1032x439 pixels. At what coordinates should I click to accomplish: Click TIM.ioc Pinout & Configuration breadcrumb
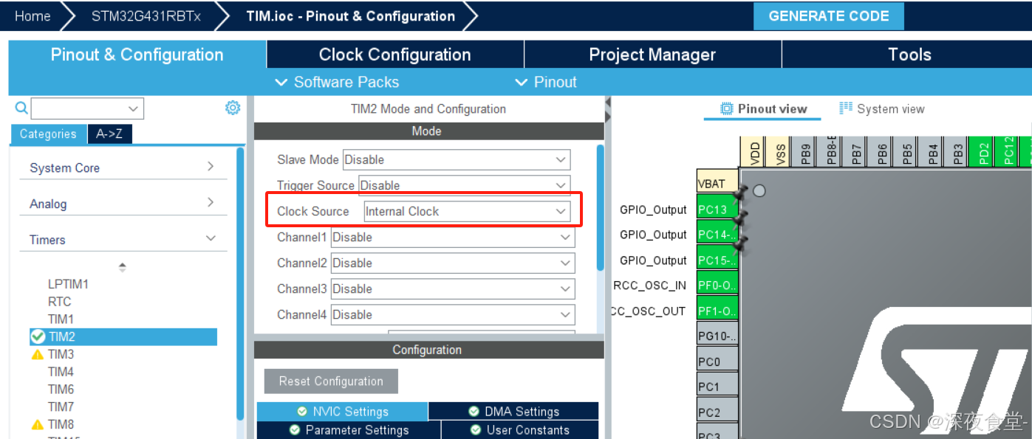tap(350, 16)
